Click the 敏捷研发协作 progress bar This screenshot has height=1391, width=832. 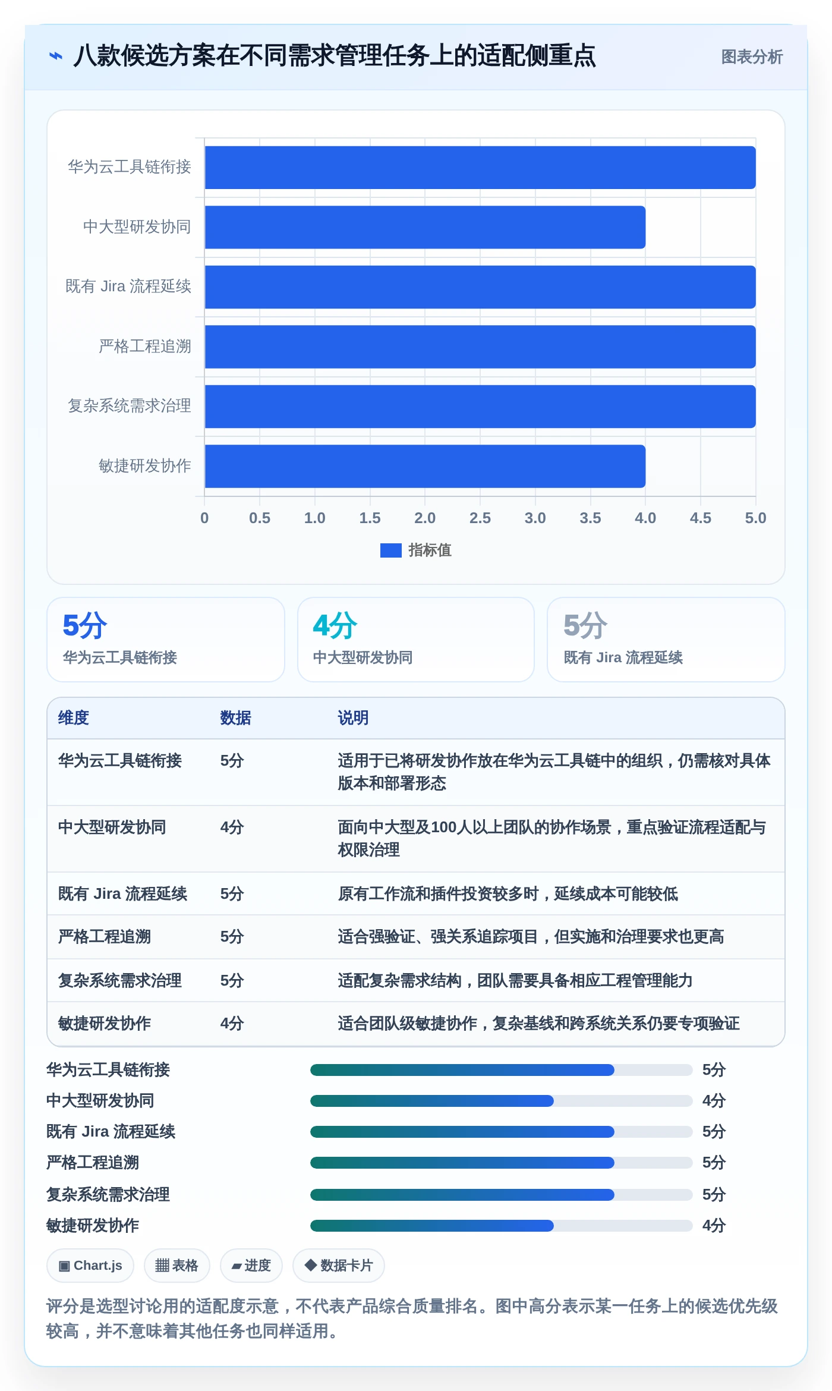point(501,1226)
